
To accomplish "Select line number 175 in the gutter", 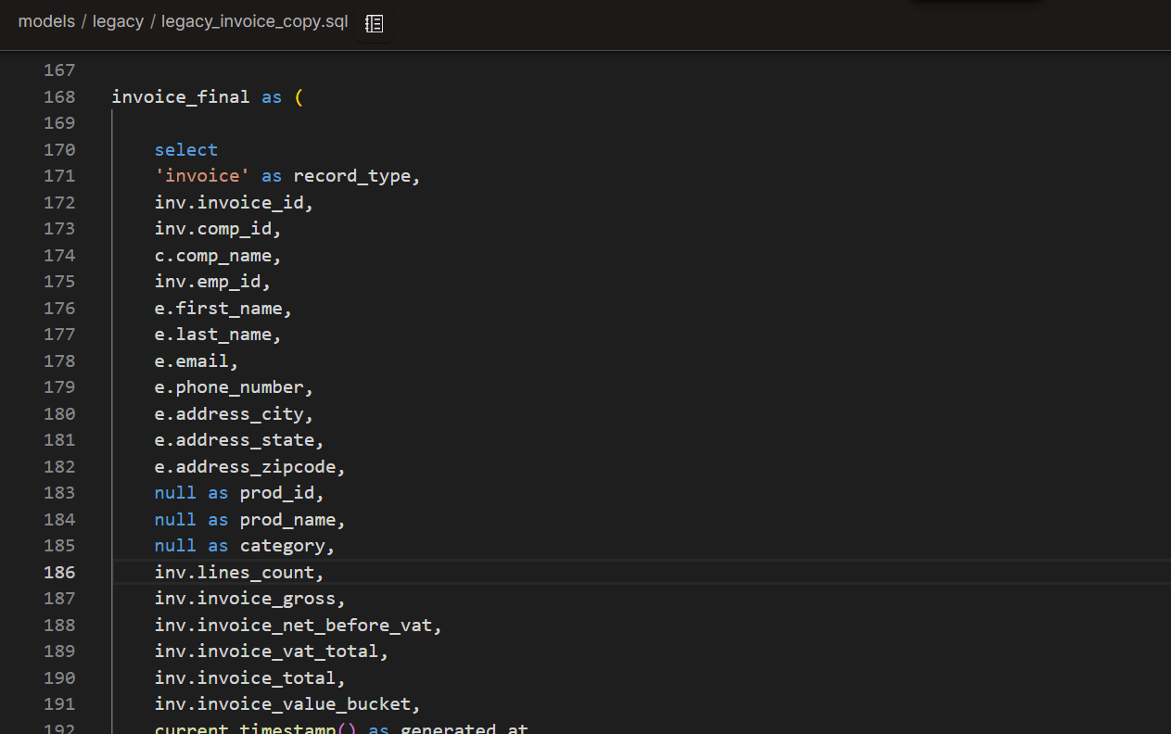I will click(x=59, y=282).
